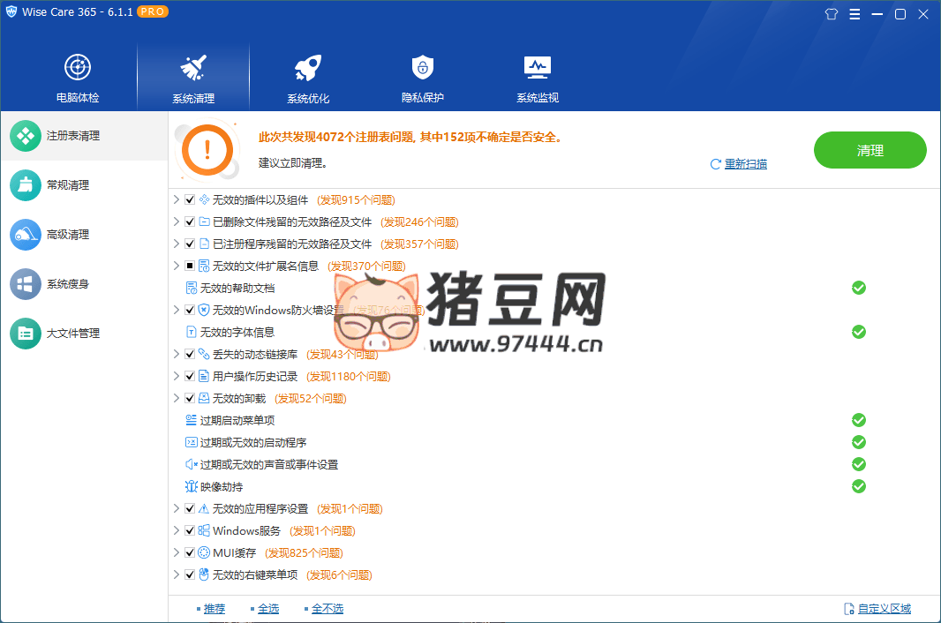Image resolution: width=941 pixels, height=623 pixels.
Task: Open the title bar hamburger menu
Action: 854,14
